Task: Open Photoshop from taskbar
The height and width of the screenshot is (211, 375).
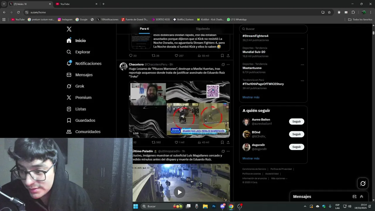Action: (214, 206)
